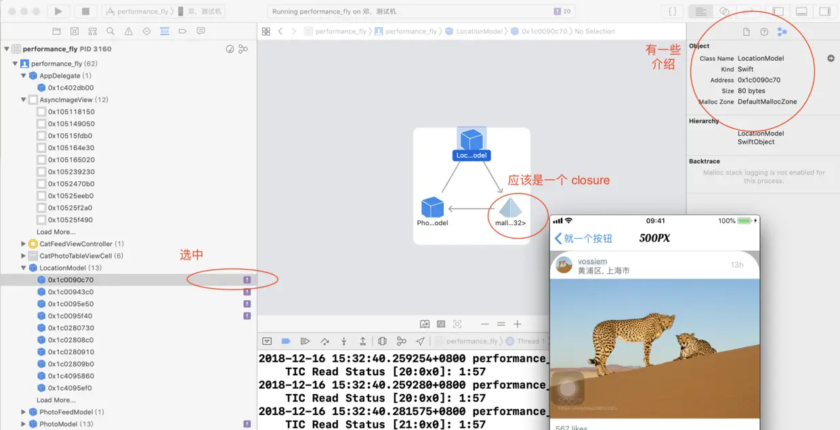Open the related items grid icon
The width and height of the screenshot is (840, 430).
[266, 31]
